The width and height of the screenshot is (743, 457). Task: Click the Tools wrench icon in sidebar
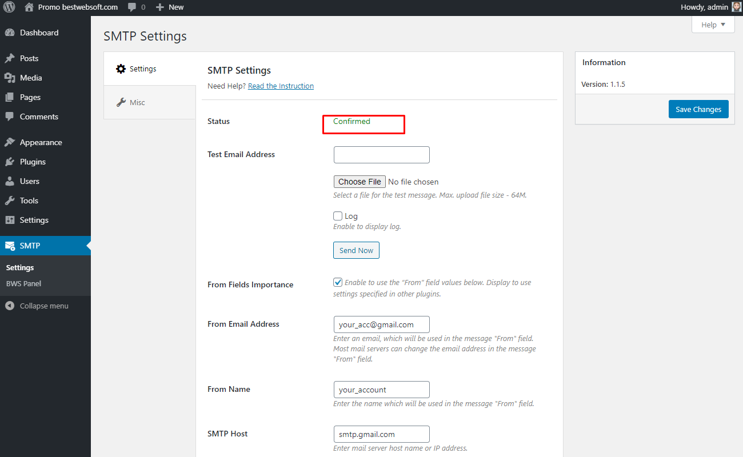[10, 201]
